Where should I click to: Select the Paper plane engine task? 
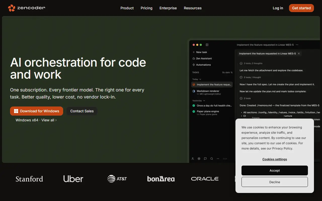[212, 113]
